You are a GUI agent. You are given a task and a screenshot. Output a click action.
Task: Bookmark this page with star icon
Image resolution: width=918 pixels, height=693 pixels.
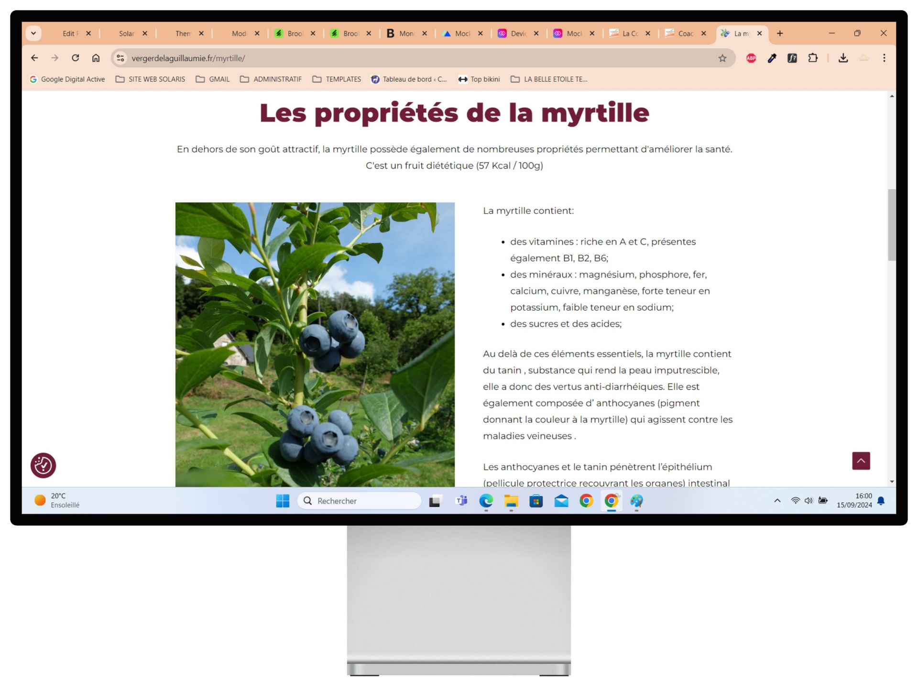pos(722,58)
